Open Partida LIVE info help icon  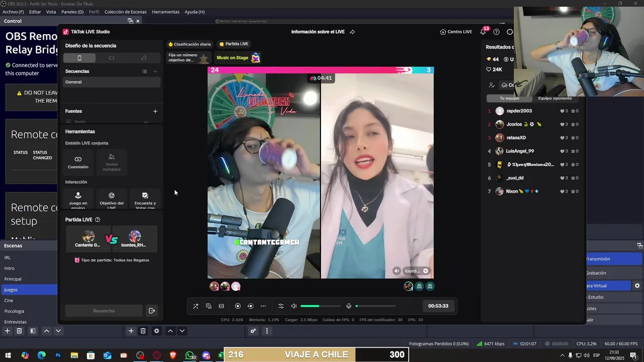coord(98,220)
